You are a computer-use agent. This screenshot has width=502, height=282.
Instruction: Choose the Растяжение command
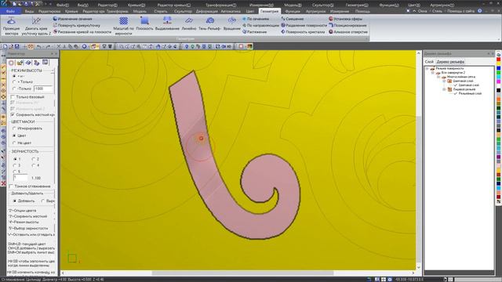coord(254,31)
